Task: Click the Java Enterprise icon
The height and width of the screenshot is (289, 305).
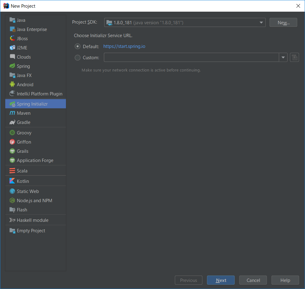Action: [12, 29]
